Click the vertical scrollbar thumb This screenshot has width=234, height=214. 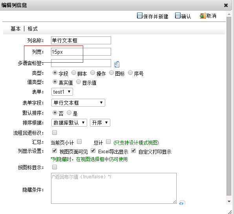[229, 106]
